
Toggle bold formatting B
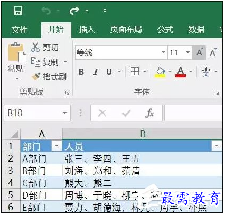81,72
